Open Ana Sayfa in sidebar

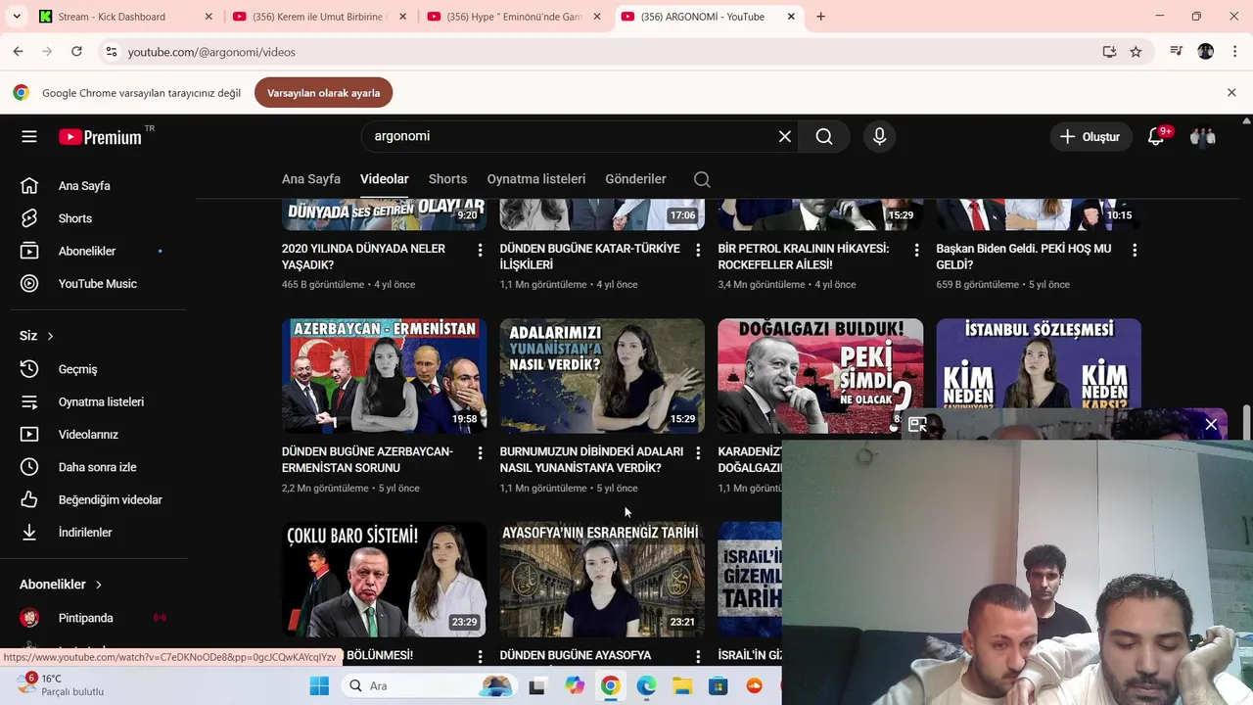click(94, 186)
